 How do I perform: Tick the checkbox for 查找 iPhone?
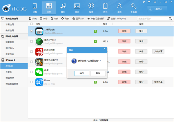tap(32, 41)
